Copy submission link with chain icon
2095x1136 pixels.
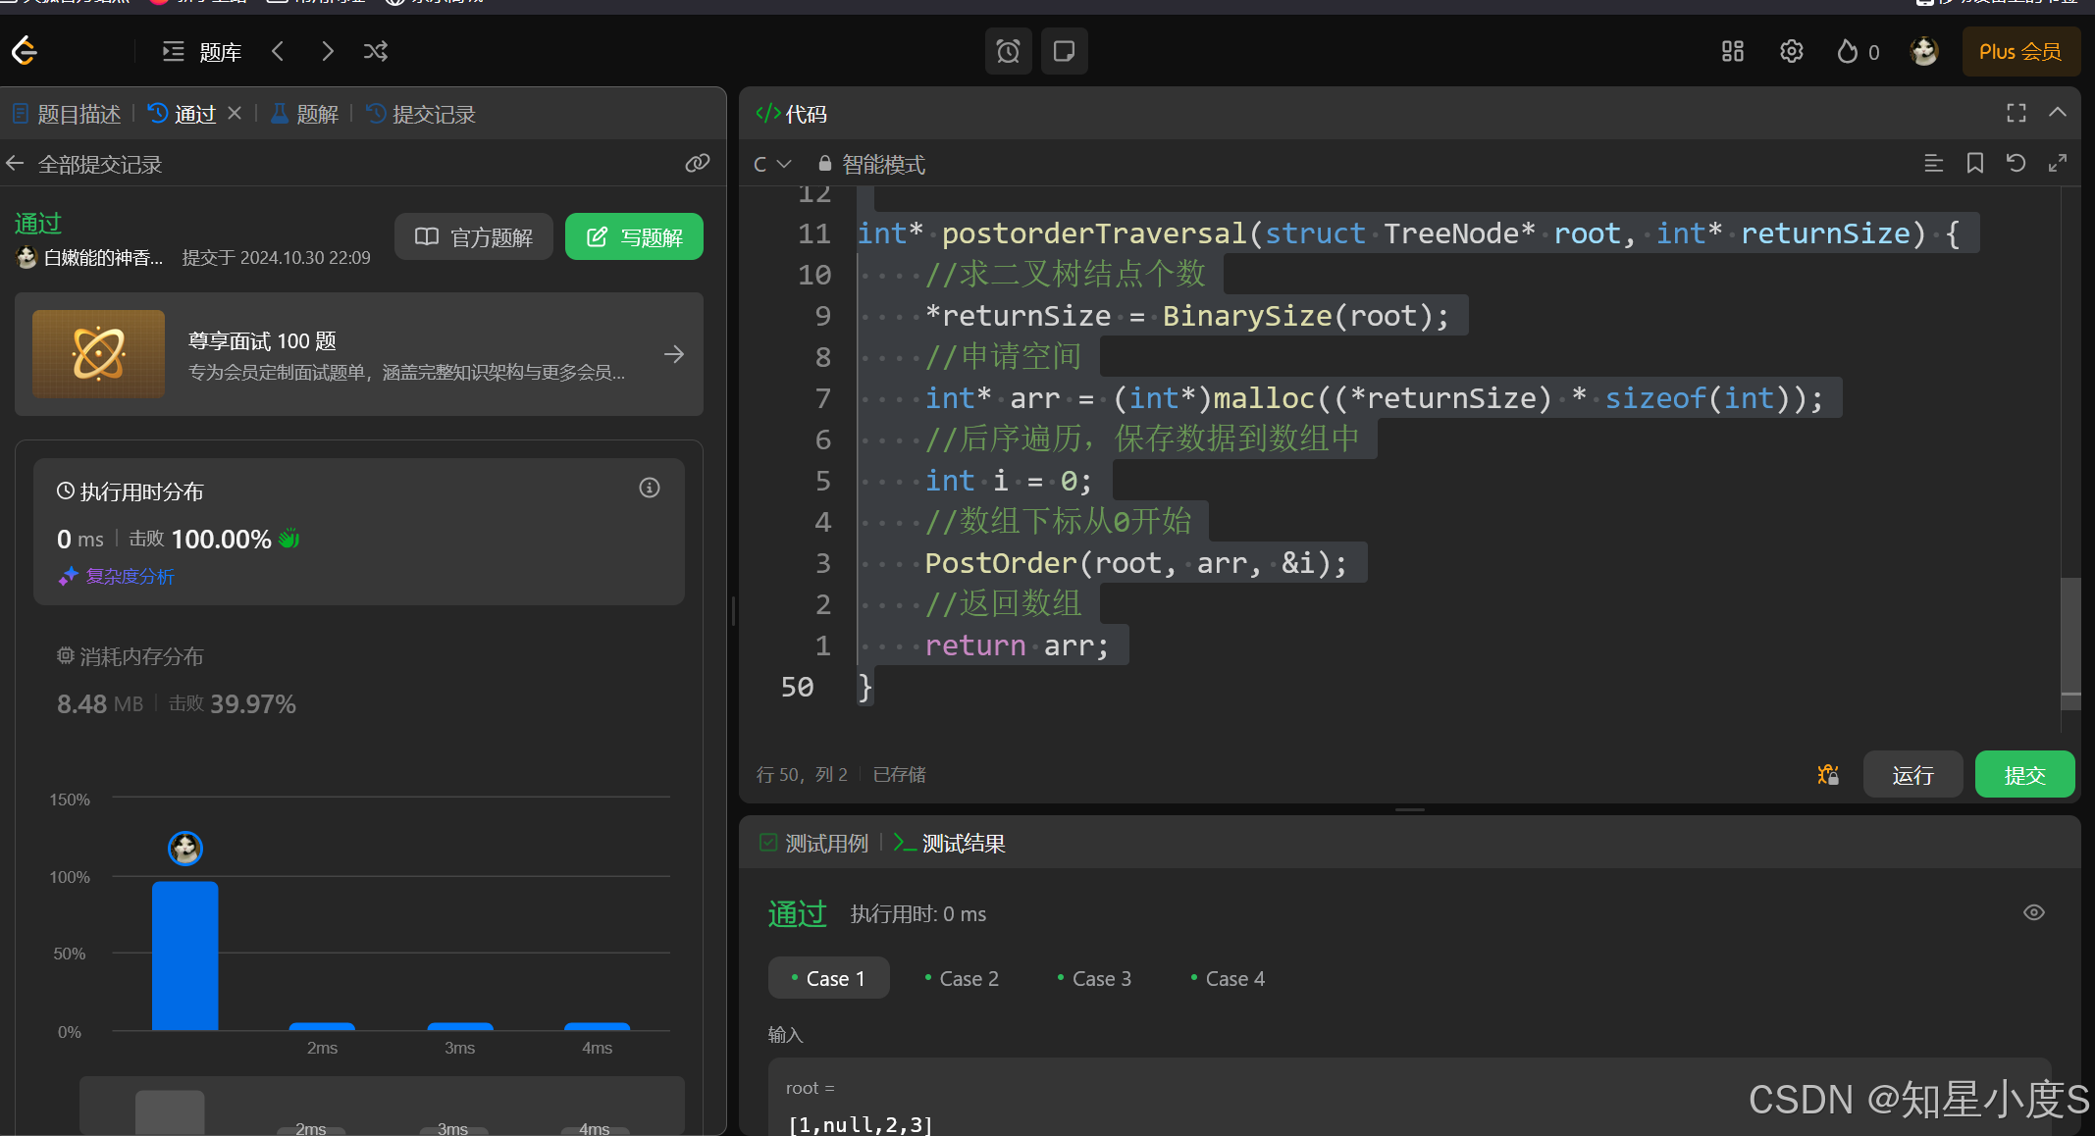tap(697, 163)
